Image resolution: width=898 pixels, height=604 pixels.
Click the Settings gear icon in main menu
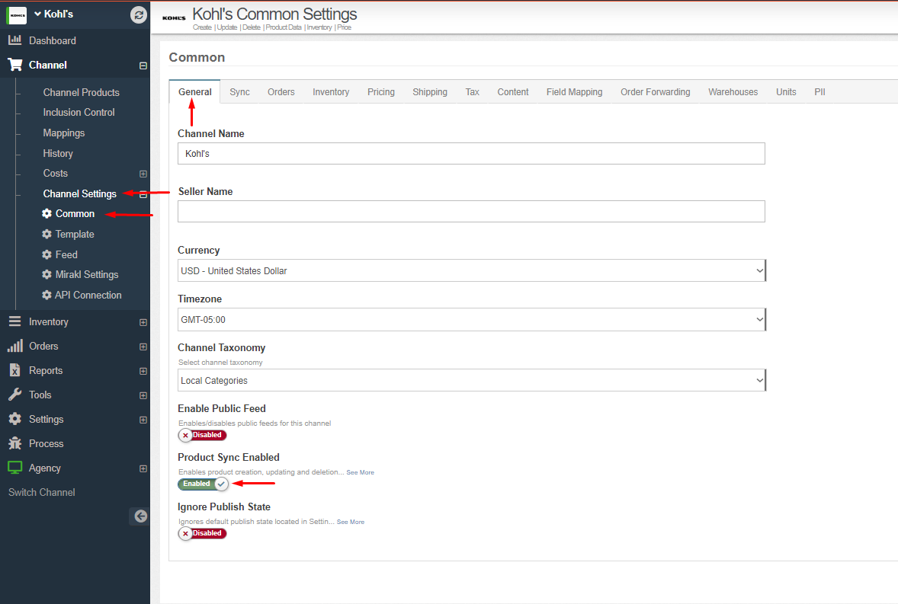pyautogui.click(x=15, y=419)
